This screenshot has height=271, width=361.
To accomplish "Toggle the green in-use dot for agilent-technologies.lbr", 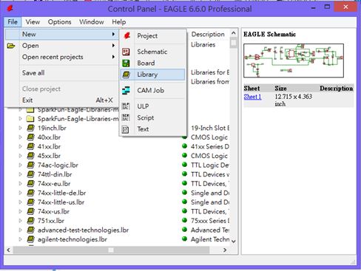I will (184, 239).
